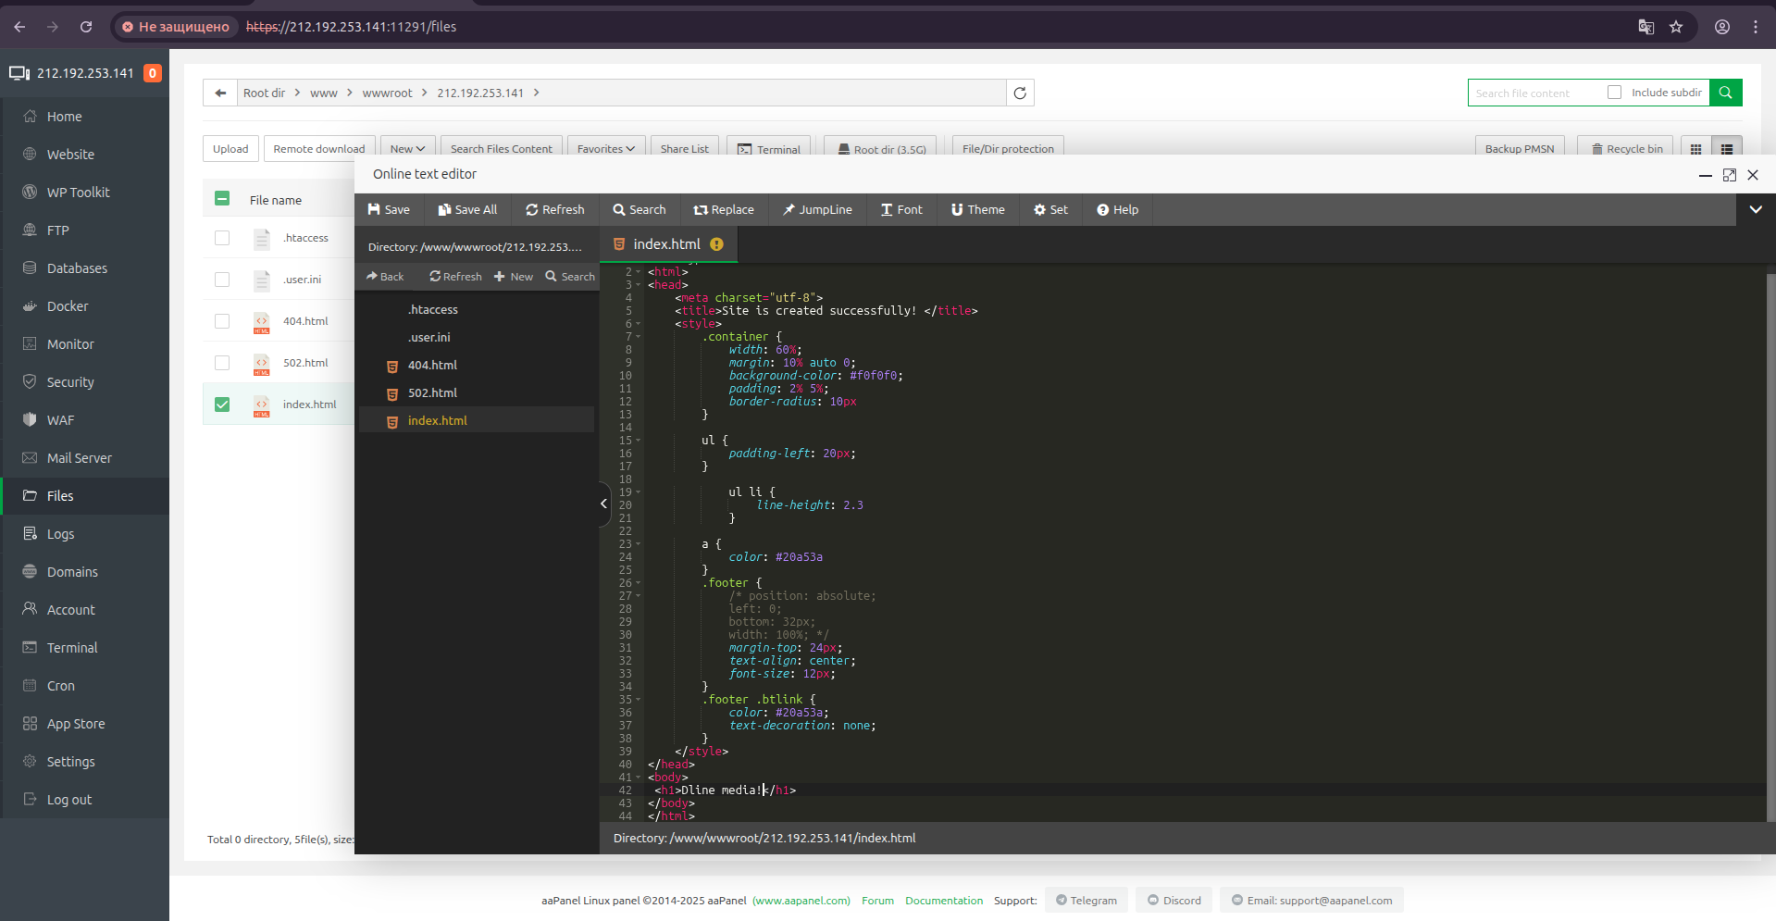Check the .htaccess file checkbox
Screen dimensions: 1776x921
click(222, 238)
